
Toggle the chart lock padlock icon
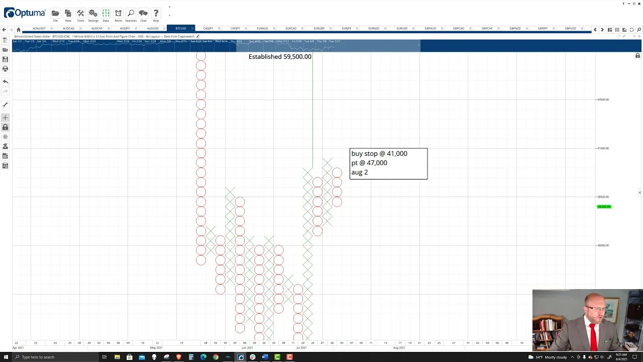[637, 55]
